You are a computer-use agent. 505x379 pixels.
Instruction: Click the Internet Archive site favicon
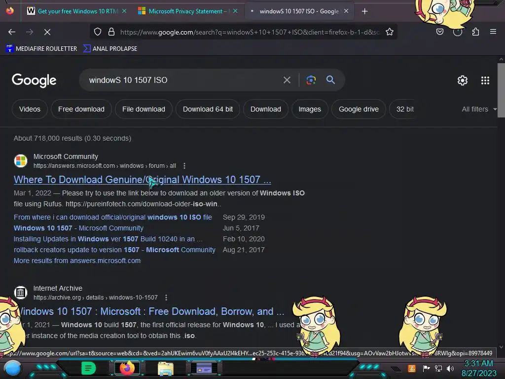pyautogui.click(x=21, y=293)
